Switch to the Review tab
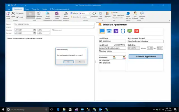Screen dimensions: 179x112 (x=45, y=9)
